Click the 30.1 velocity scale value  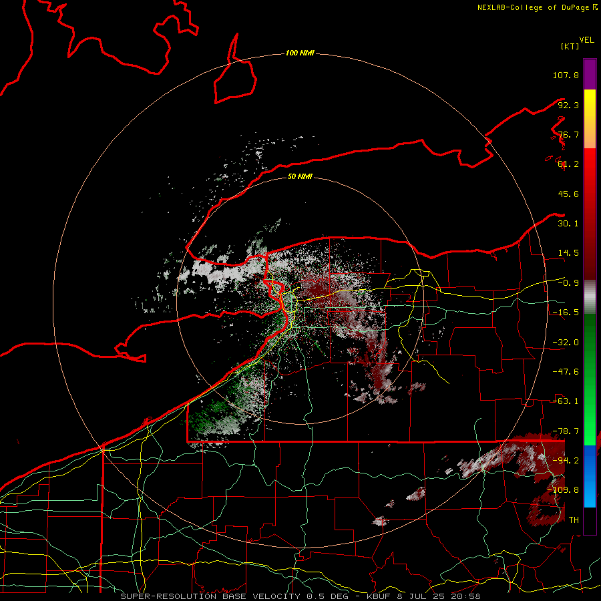coord(568,224)
